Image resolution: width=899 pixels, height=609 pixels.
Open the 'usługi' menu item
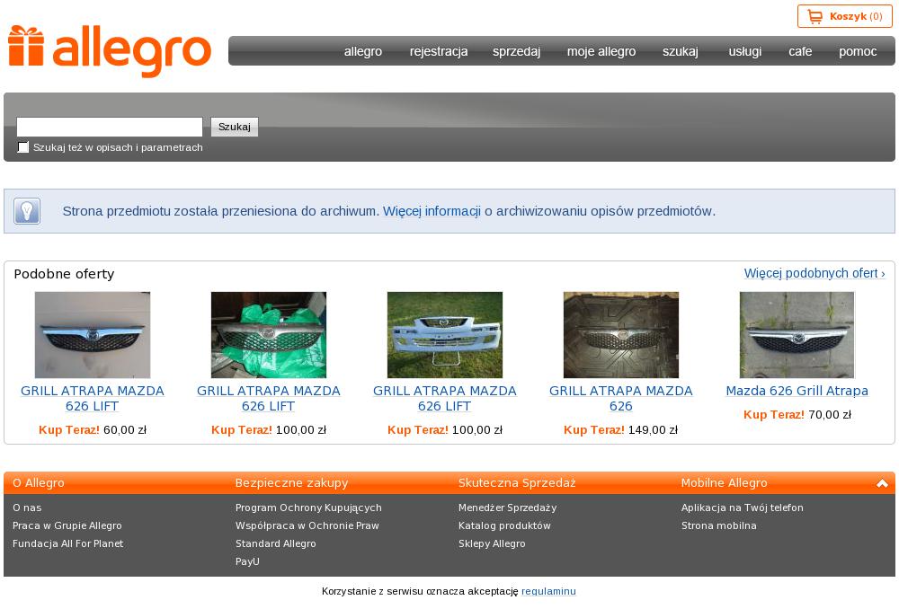click(x=744, y=51)
